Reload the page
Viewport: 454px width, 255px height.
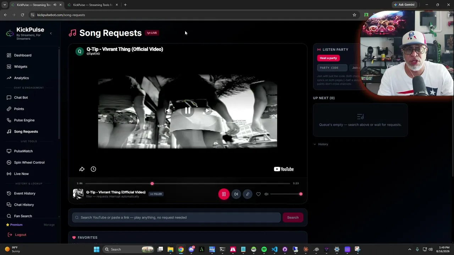[22, 15]
